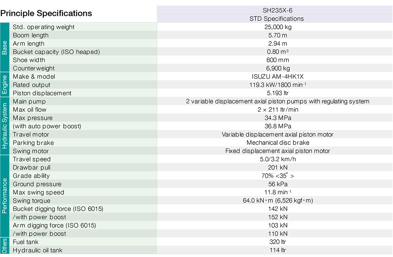
Task: Select the Travel speed row label
Action: (x=32, y=159)
